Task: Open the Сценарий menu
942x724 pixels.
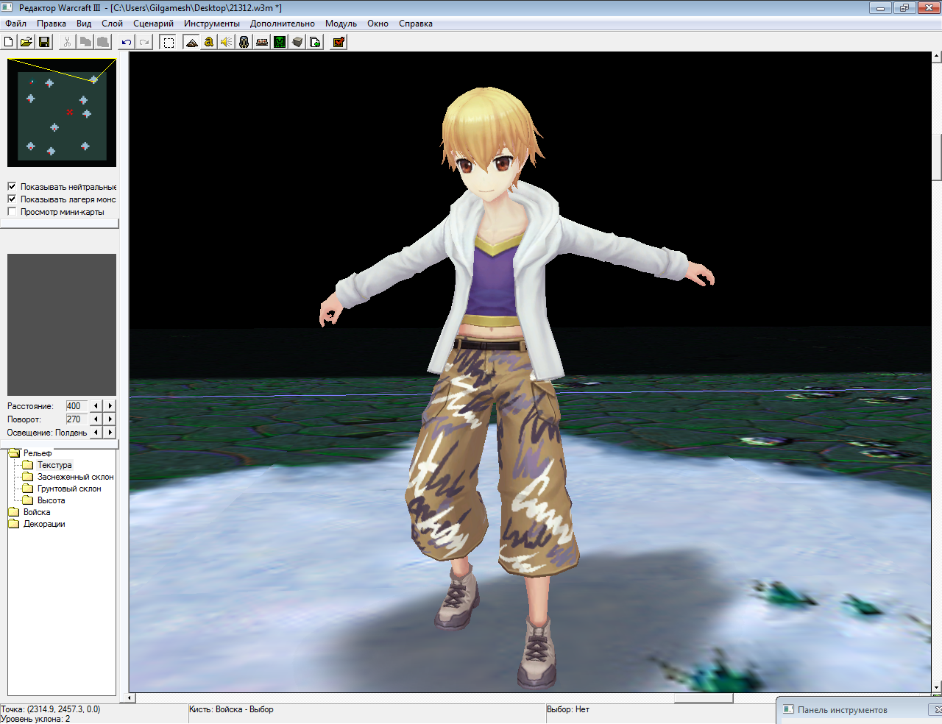Action: [x=153, y=24]
